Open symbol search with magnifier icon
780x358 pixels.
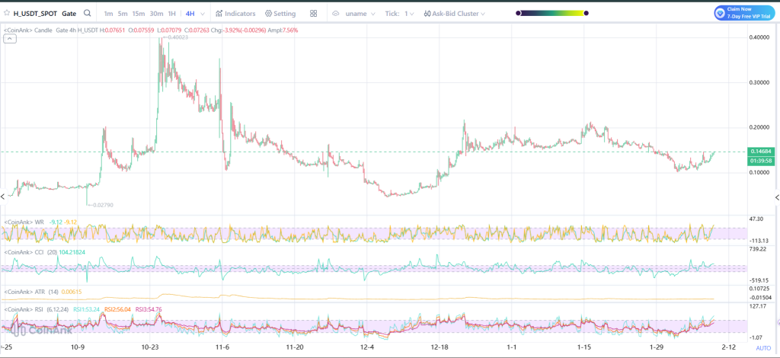pyautogui.click(x=88, y=14)
